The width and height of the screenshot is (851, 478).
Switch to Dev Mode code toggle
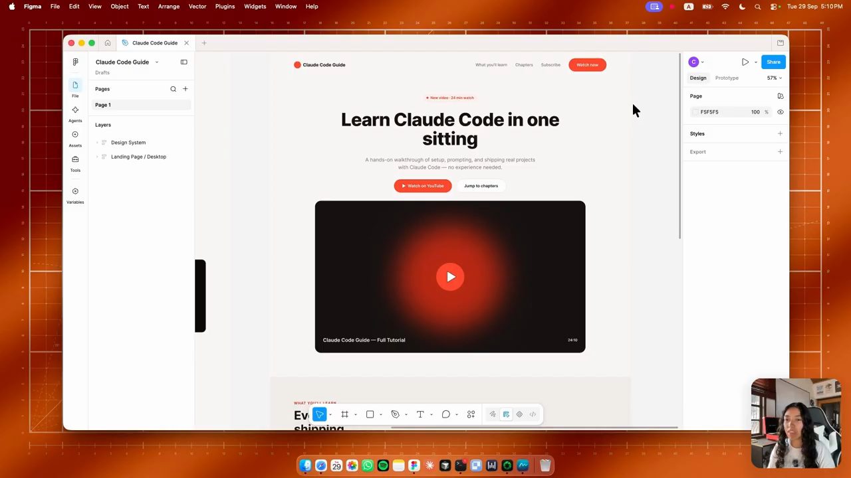(533, 414)
